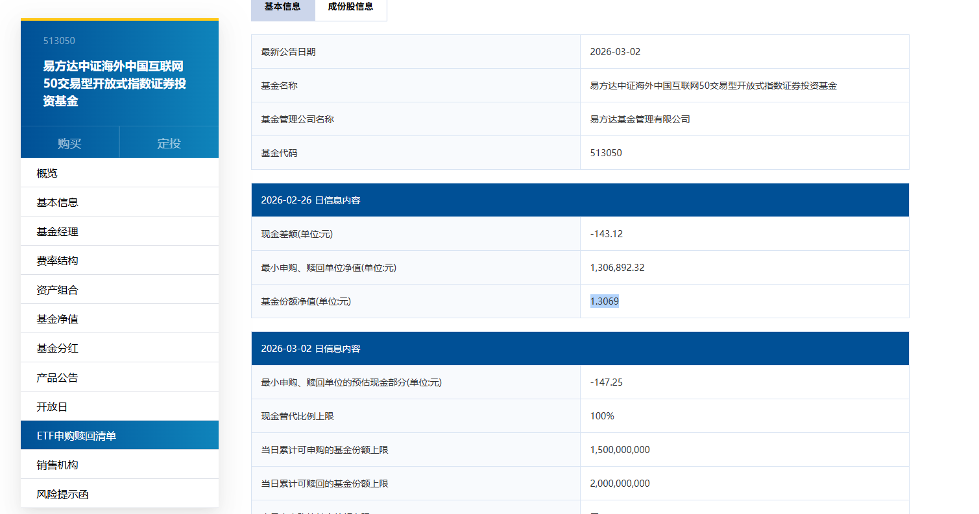Viewport: 979px width, 514px height.
Task: Click the 定投 button
Action: click(x=169, y=143)
